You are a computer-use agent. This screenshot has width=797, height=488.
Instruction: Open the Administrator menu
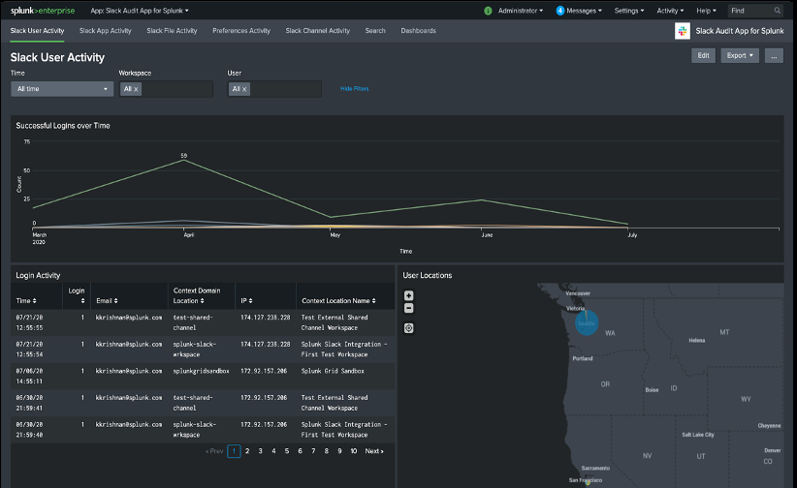[520, 11]
